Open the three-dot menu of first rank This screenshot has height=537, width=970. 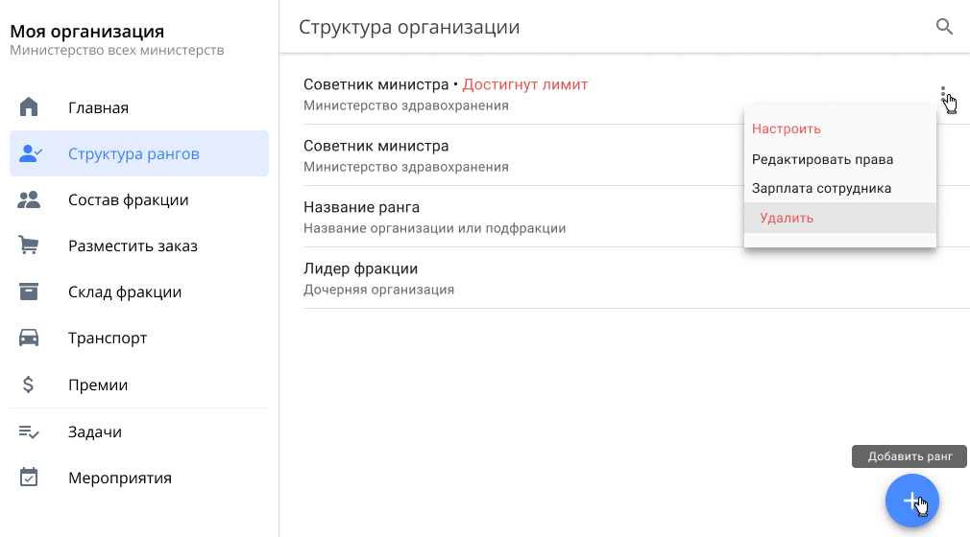943,94
